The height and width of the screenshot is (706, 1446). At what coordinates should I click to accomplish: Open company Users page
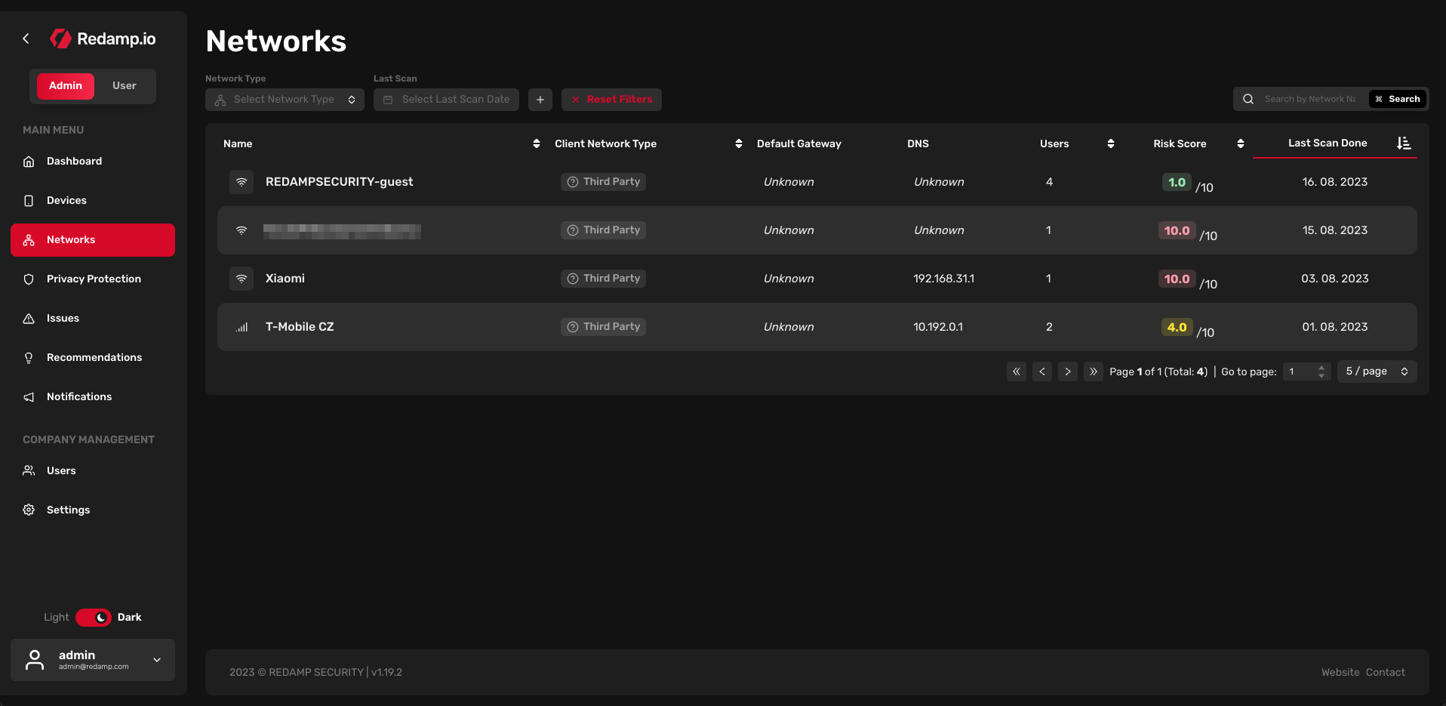[93, 470]
